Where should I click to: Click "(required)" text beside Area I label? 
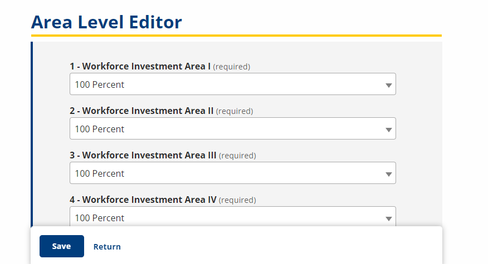coord(232,67)
